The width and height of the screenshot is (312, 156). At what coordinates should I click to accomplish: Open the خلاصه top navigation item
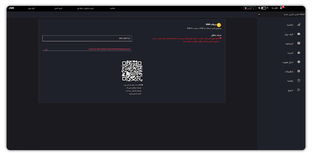click(113, 8)
